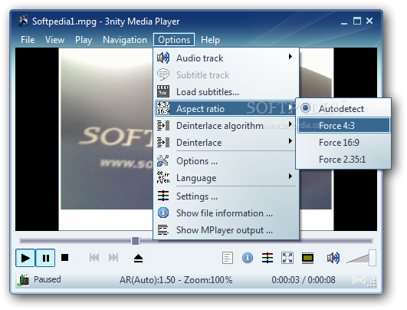Choose Settings ... from the menu
Screen dimensions: 407x310
click(226, 196)
